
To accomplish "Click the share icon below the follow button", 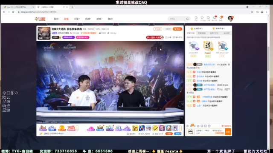I will click(x=168, y=37).
